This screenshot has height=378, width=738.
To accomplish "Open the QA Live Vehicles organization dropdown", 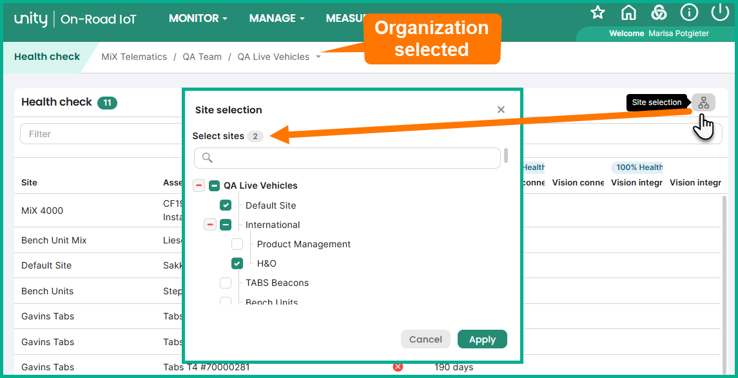I will pyautogui.click(x=318, y=57).
